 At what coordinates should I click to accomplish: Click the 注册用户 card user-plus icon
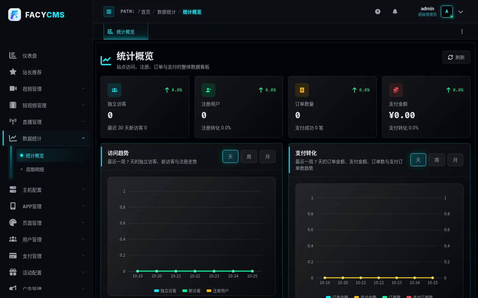[x=208, y=90]
